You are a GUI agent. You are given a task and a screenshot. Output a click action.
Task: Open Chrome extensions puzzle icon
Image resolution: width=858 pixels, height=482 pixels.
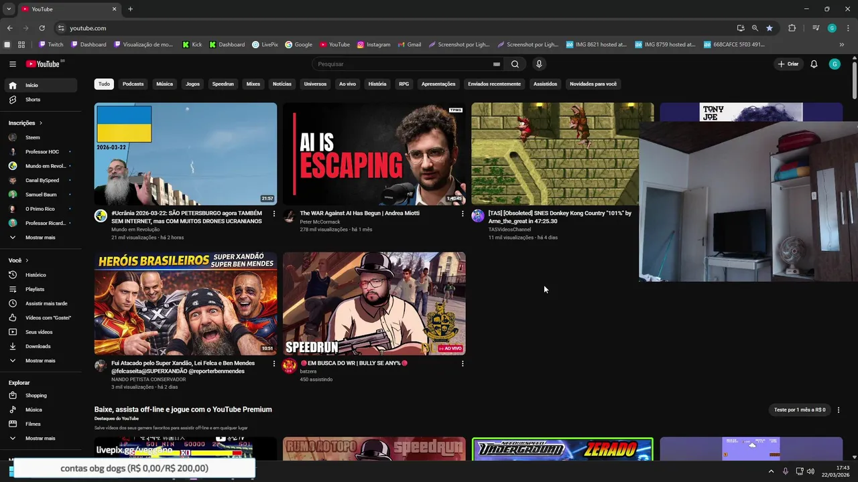pos(792,28)
